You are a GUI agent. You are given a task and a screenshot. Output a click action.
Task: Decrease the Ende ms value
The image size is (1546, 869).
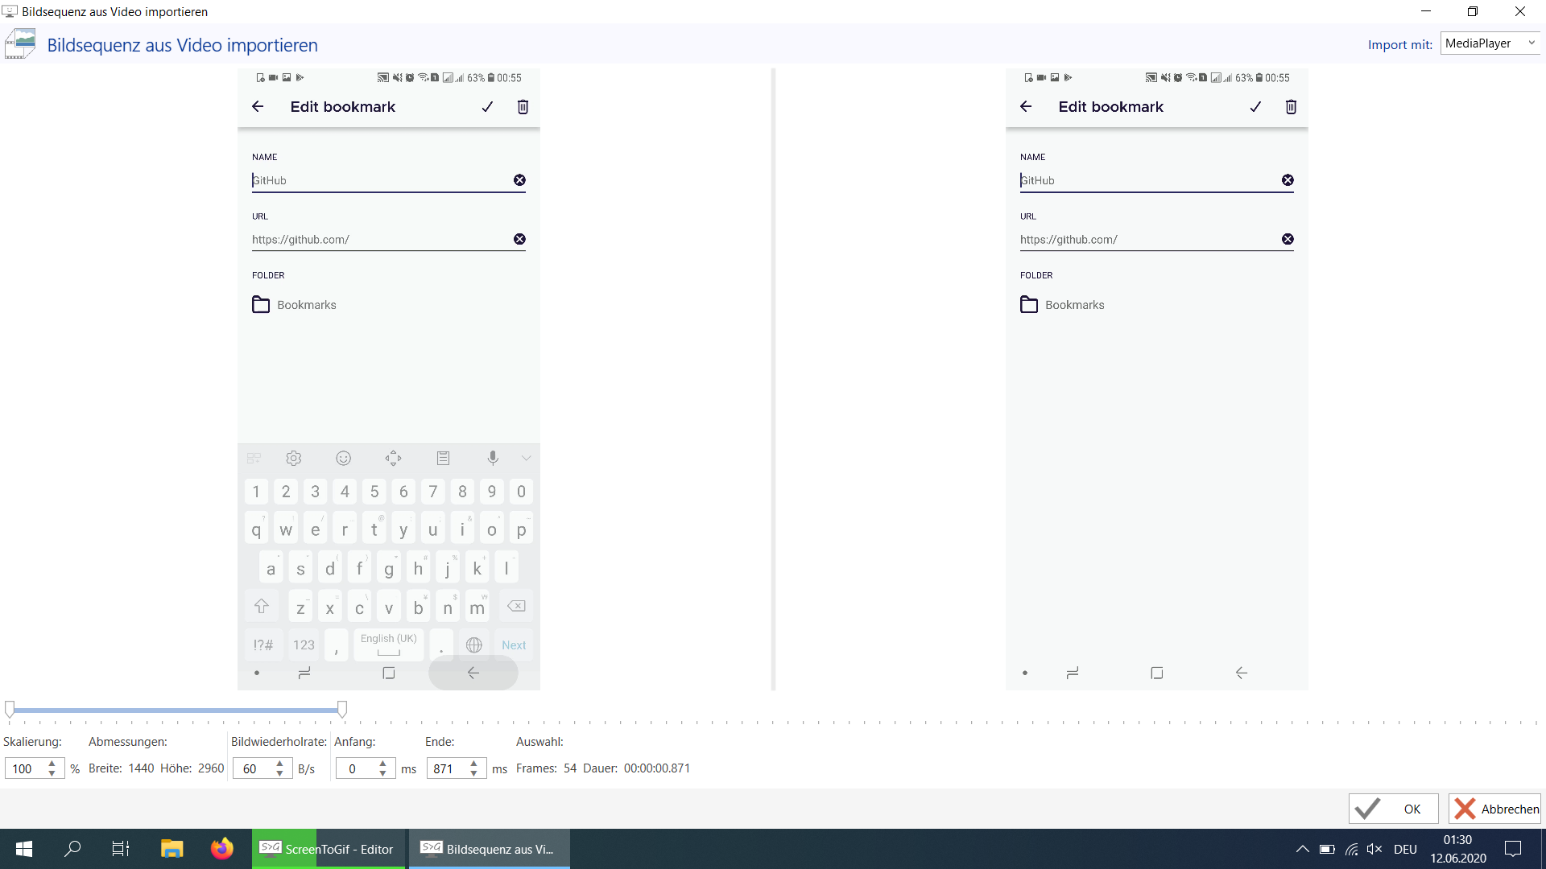point(473,774)
